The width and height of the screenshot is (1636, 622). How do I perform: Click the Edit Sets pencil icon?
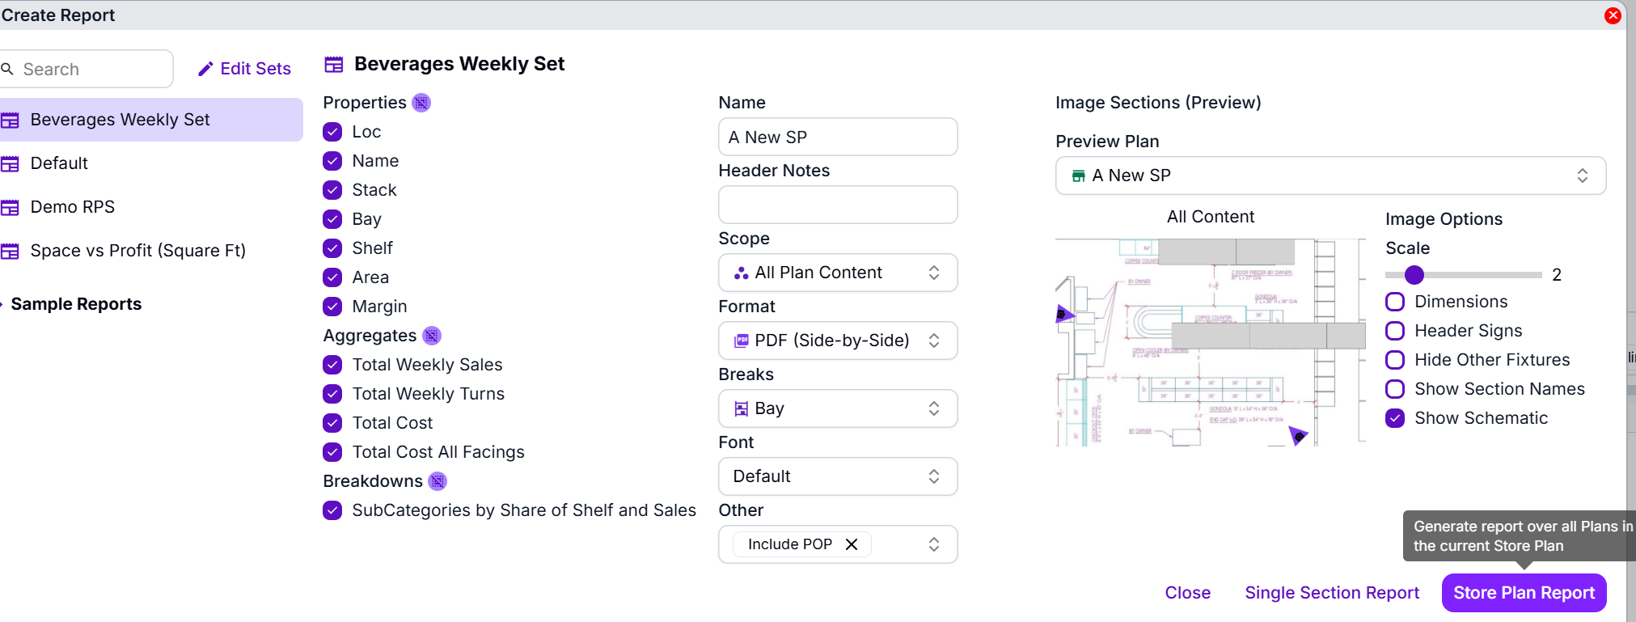tap(205, 70)
